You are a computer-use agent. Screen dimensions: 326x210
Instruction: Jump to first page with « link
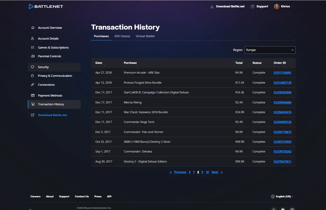point(171,172)
